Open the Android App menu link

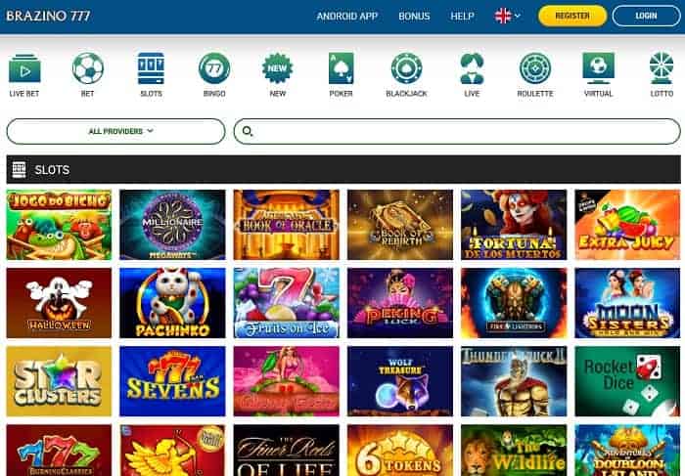tap(347, 17)
